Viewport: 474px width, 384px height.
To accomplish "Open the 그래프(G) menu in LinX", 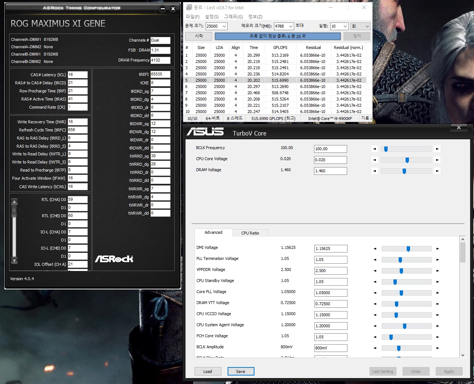I will coord(234,17).
